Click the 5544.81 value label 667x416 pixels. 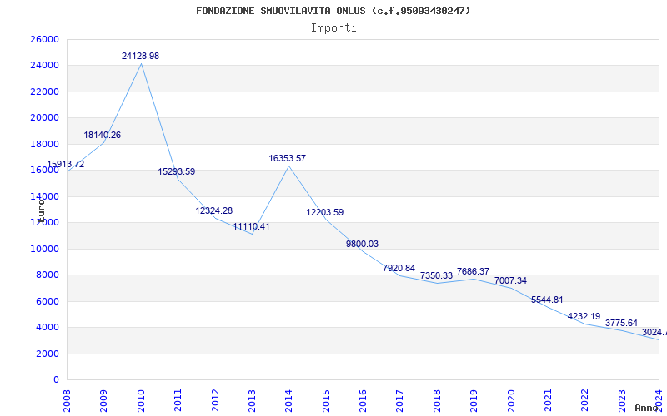pyautogui.click(x=547, y=300)
